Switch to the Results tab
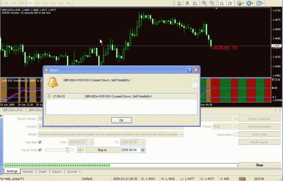Image resolution: width=283 pixels, height=181 pixels. tap(28, 172)
